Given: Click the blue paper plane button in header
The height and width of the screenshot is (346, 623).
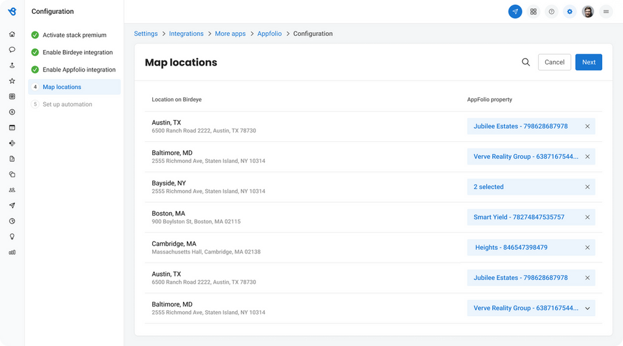Looking at the screenshot, I should [515, 11].
